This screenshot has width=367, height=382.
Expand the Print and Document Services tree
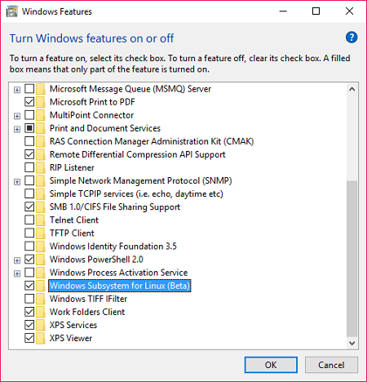point(17,129)
